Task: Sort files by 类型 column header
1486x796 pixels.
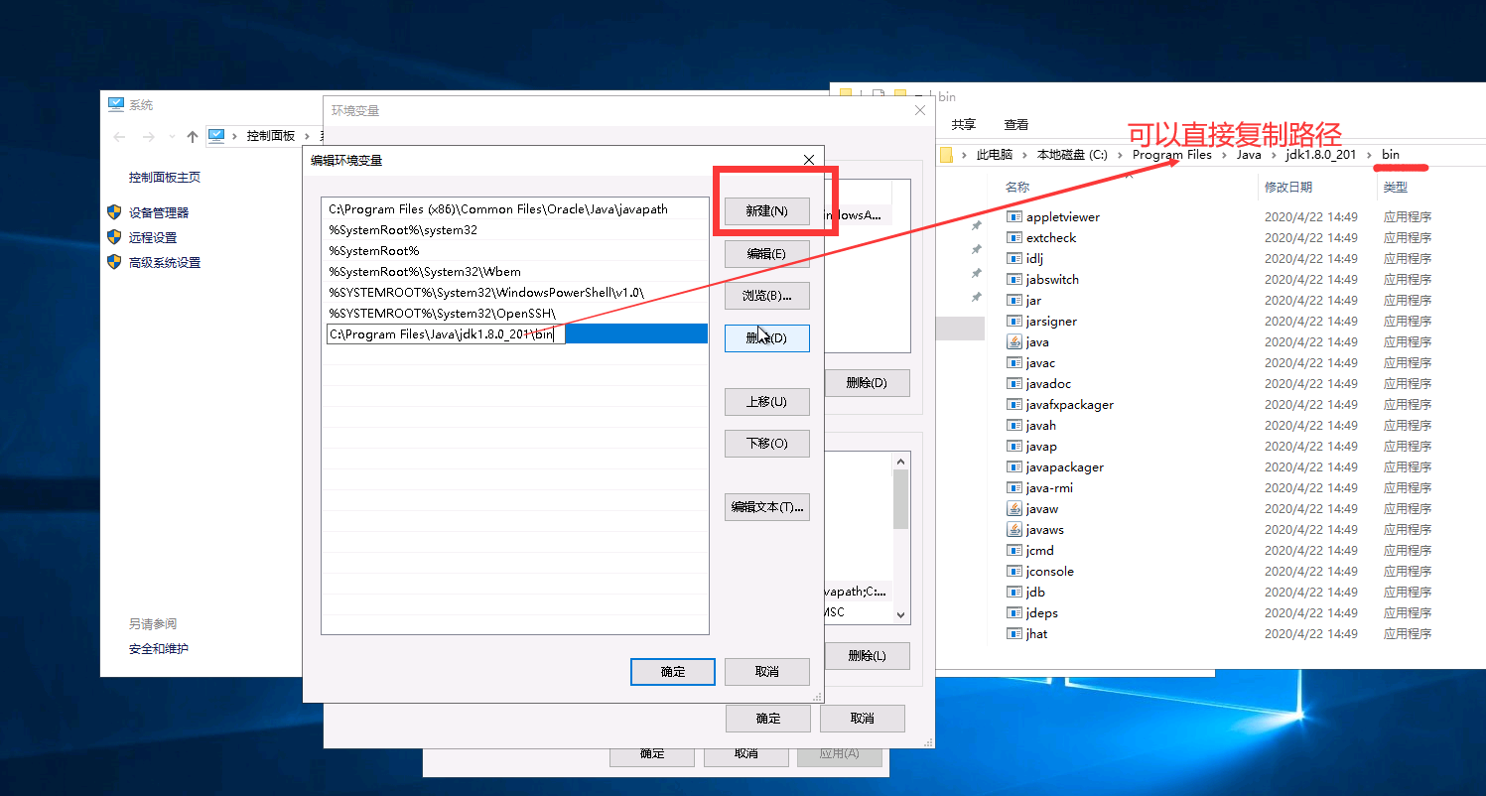Action: coord(1396,187)
